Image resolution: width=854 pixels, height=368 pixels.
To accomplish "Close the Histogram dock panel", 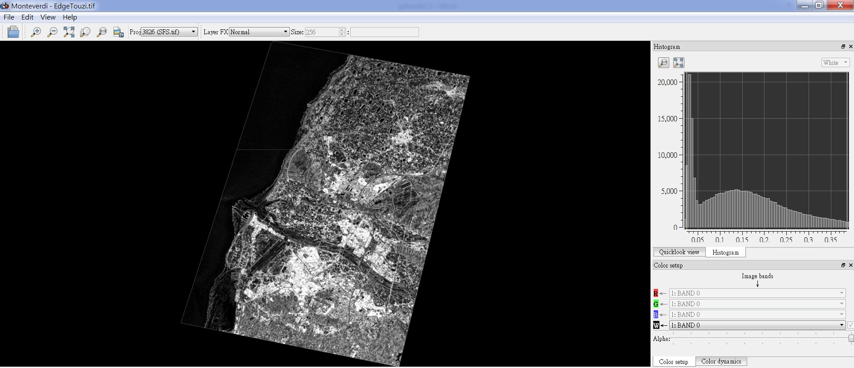I will tap(850, 47).
